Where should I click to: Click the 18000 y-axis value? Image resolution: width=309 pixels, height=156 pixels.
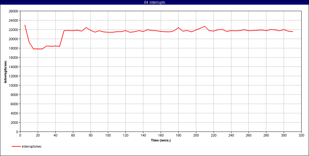tap(14, 48)
